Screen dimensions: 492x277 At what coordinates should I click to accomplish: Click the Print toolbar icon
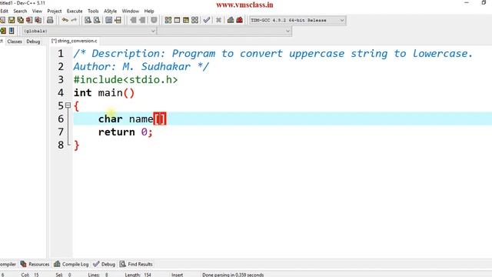click(50, 20)
